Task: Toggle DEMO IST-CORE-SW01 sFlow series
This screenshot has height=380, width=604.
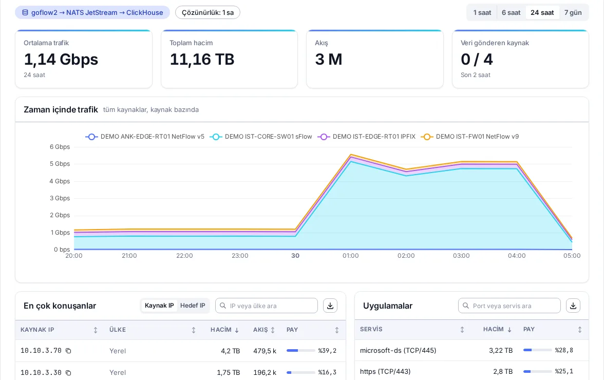Action: pyautogui.click(x=261, y=137)
